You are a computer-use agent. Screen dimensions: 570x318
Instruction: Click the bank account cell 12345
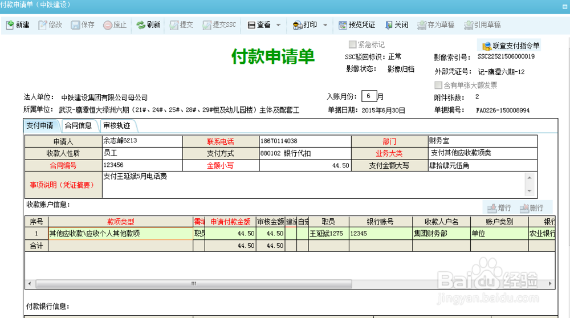coord(381,233)
